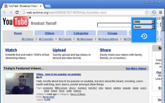The image size is (165, 103).
Task: Switch to the Videos tab
Action: click(x=49, y=33)
